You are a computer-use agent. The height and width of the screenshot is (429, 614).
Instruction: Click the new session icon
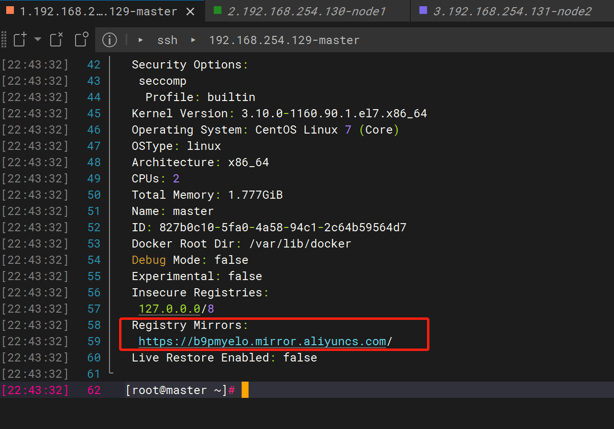pos(20,40)
